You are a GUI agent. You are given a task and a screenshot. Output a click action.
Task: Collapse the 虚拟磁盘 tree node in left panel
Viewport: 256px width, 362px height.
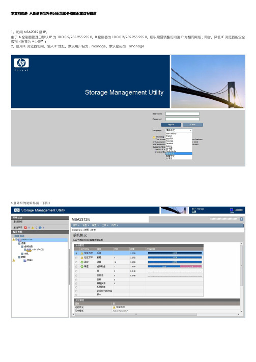coord(22,246)
